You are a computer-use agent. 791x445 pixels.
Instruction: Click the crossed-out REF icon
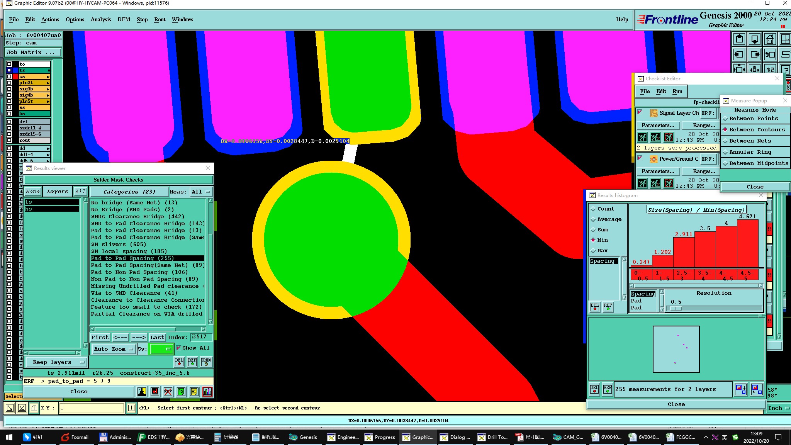point(168,392)
